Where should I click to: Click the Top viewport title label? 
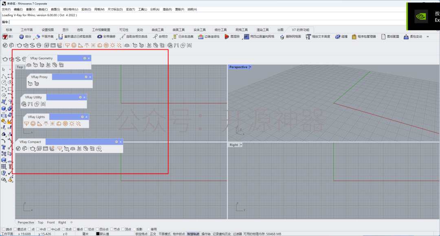point(20,67)
